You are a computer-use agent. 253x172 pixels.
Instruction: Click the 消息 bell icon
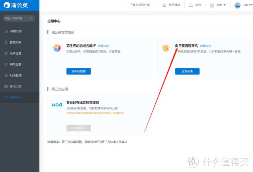191,5
